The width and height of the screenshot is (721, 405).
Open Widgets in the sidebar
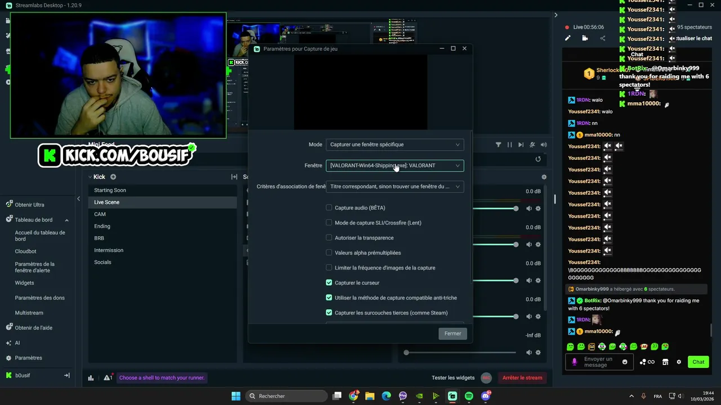tap(24, 283)
